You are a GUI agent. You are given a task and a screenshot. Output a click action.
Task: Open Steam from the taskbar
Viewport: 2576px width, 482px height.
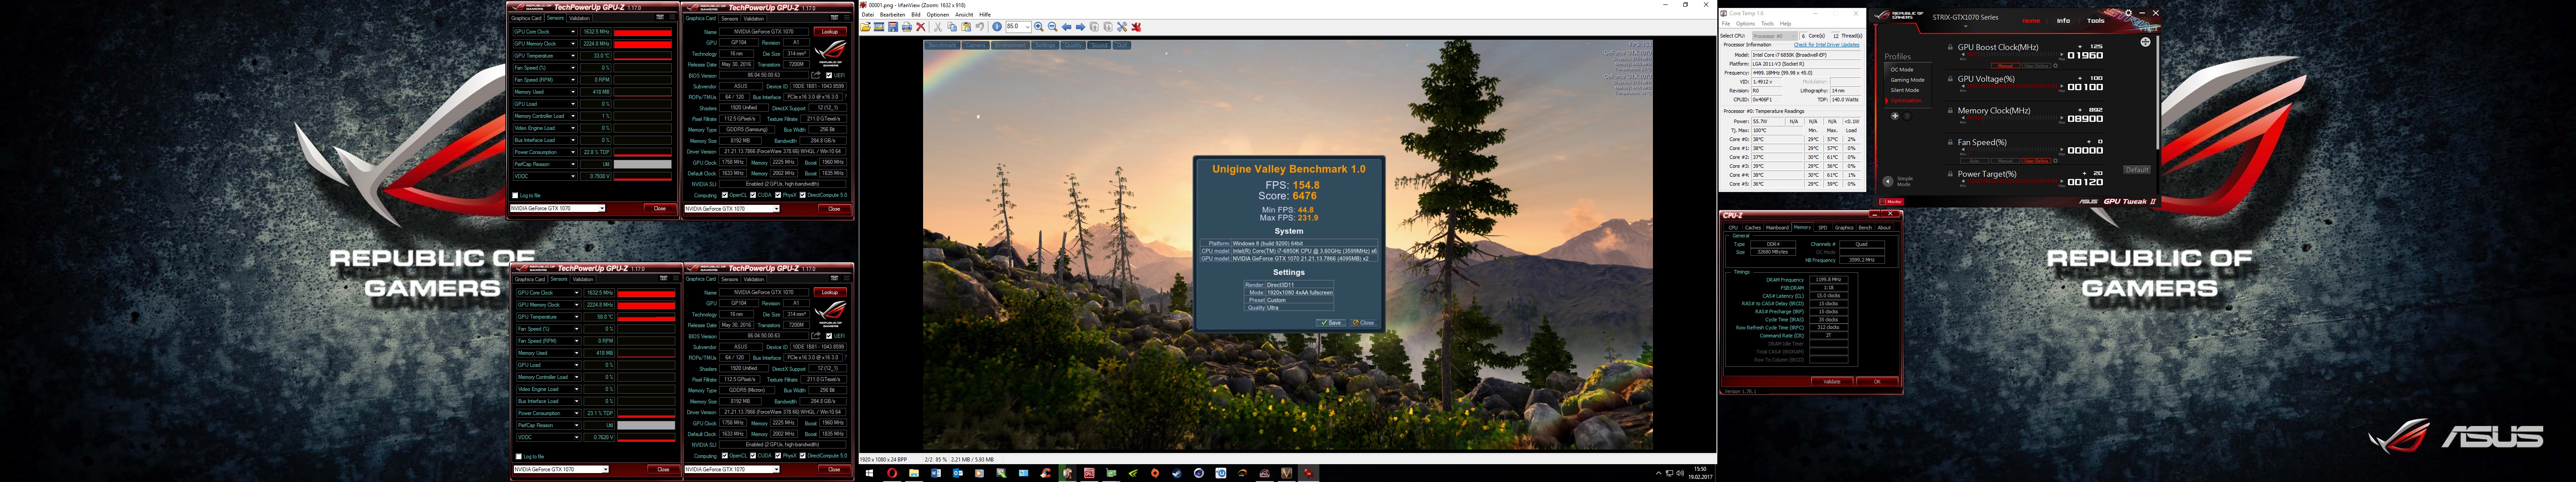tap(1177, 473)
